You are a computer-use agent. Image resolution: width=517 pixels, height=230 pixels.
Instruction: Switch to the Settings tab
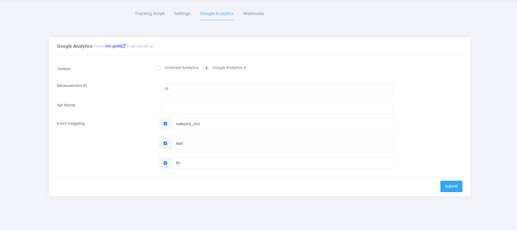click(182, 14)
